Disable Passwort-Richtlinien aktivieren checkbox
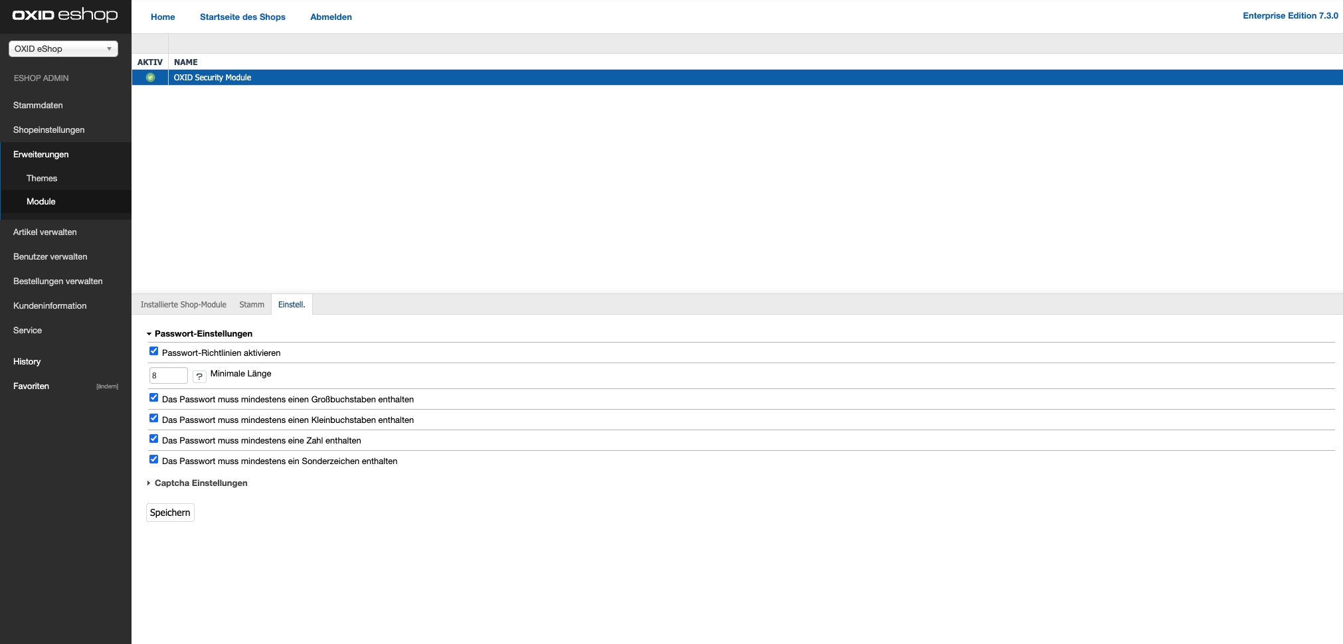This screenshot has width=1343, height=644. pyautogui.click(x=154, y=351)
